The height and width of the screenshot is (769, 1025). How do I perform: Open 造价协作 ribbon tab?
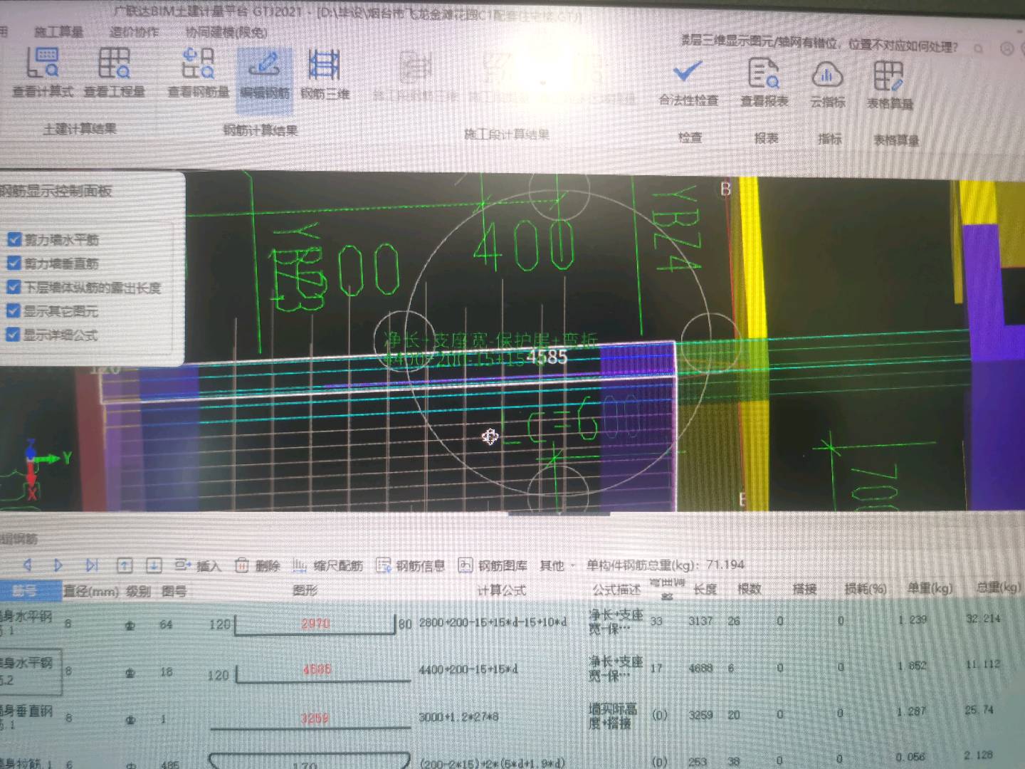coord(134,31)
